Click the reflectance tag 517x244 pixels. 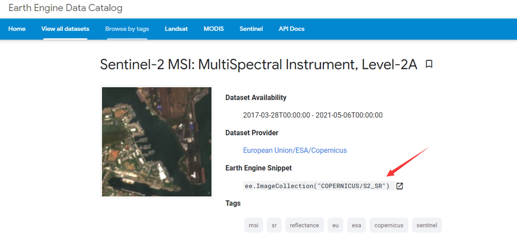pos(304,225)
